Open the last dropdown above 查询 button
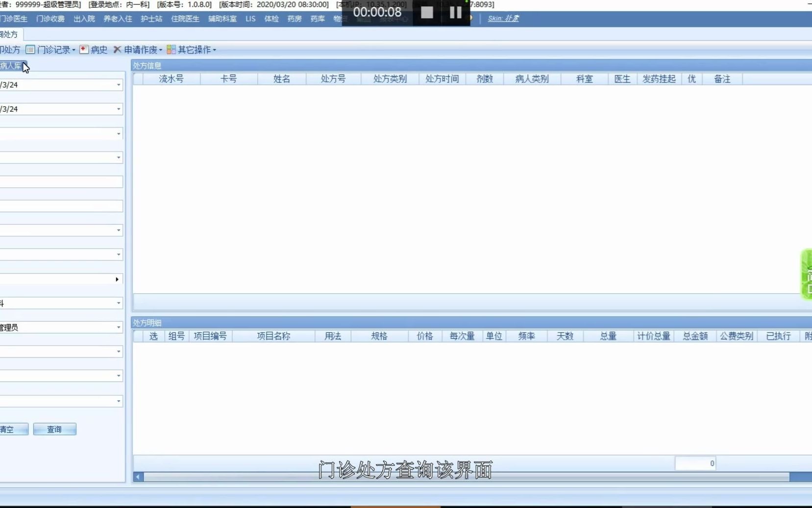This screenshot has height=508, width=812. 118,401
